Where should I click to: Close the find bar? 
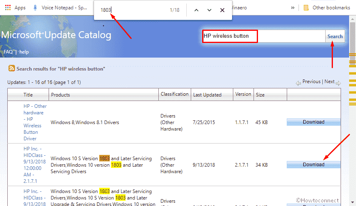222,10
